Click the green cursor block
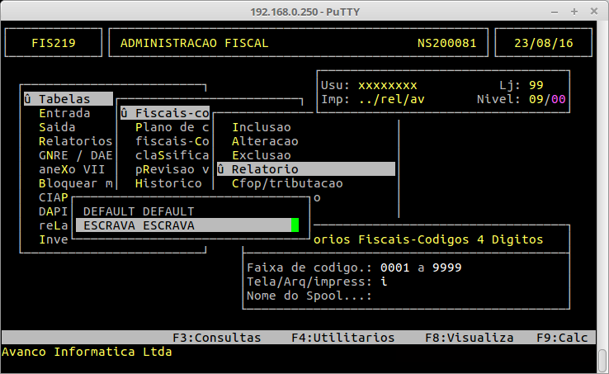 [x=295, y=225]
